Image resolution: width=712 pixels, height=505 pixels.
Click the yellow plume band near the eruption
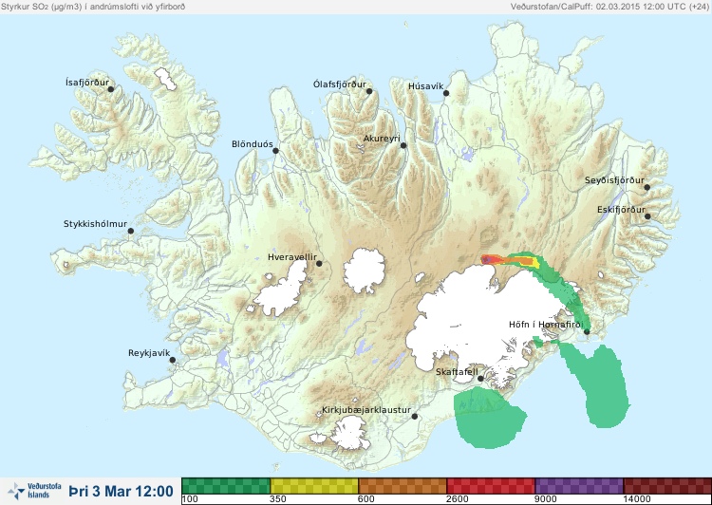[536, 262]
